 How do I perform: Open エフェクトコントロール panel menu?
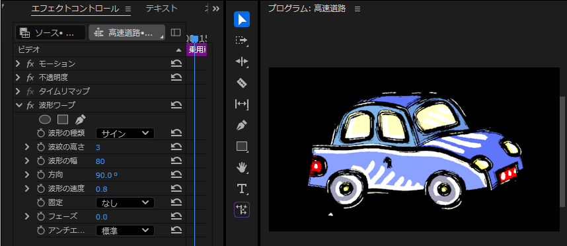click(128, 9)
